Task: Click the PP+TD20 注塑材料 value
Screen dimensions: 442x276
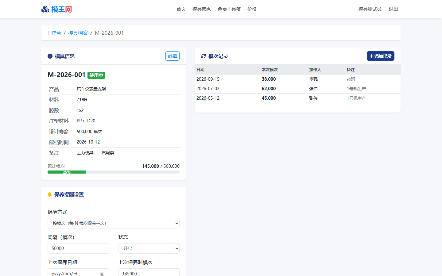Action: (x=86, y=121)
